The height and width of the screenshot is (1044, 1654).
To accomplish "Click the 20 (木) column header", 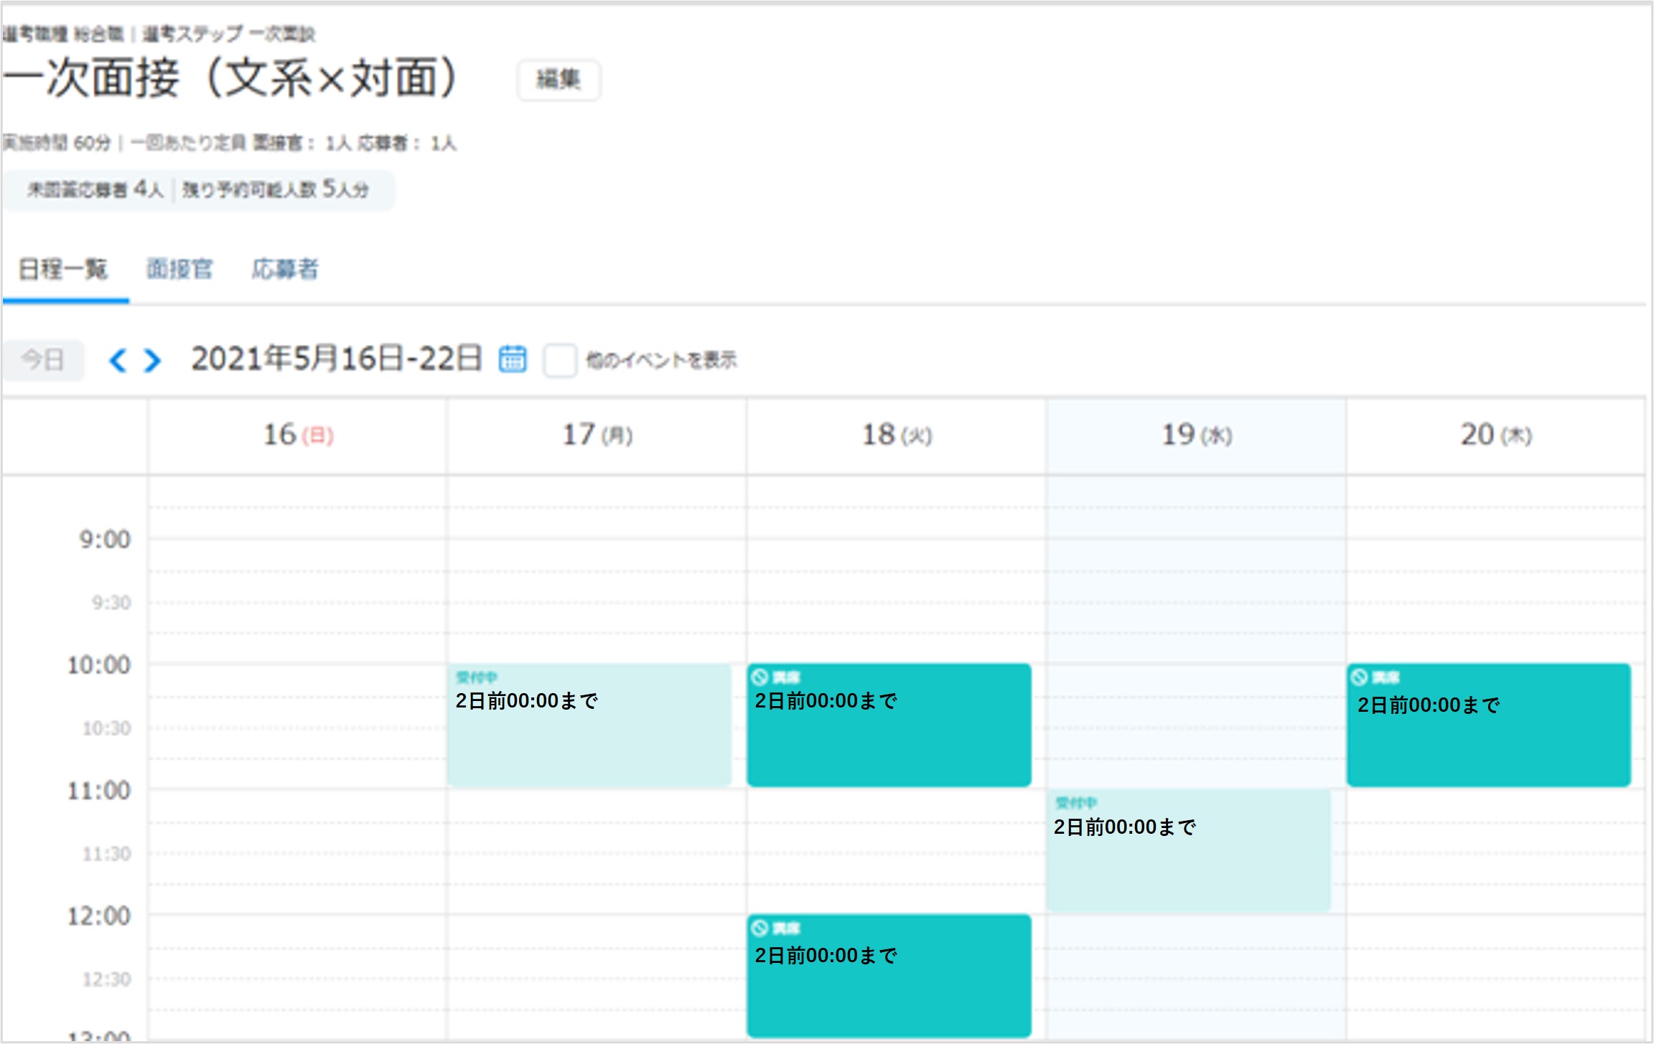I will click(x=1496, y=435).
